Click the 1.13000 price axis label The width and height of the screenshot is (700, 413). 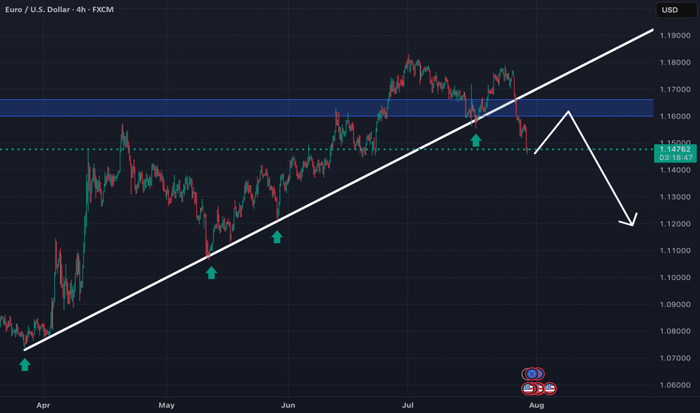click(x=675, y=197)
